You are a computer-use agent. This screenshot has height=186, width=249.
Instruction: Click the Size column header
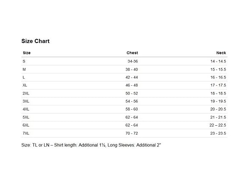click(x=27, y=53)
